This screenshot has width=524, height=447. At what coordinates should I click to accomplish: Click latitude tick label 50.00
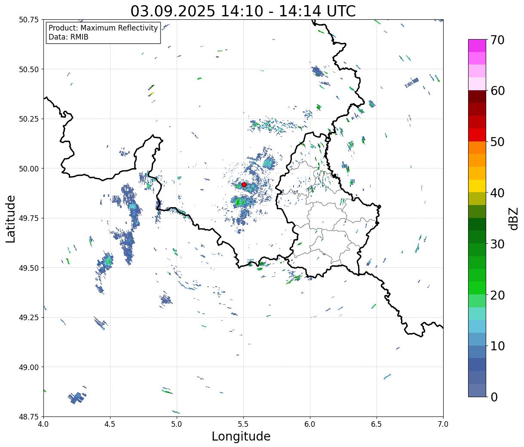click(29, 168)
